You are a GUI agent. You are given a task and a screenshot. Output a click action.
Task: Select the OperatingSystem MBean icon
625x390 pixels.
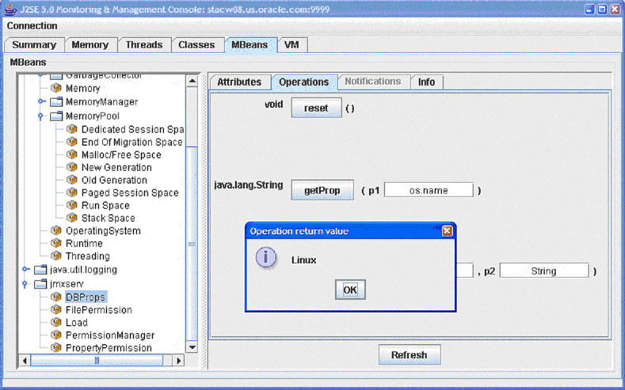point(56,231)
